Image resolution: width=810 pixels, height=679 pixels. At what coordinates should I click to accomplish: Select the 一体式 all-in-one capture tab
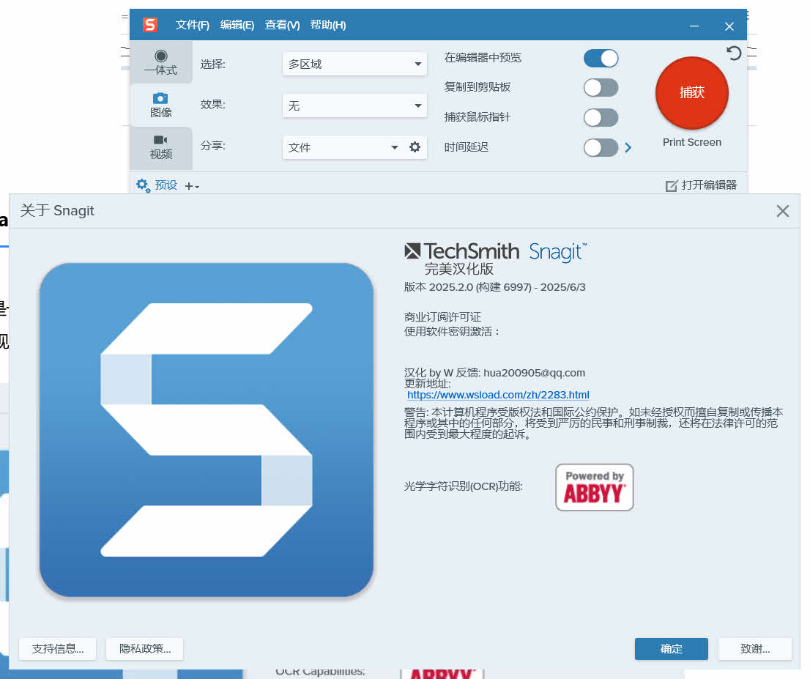click(x=161, y=62)
